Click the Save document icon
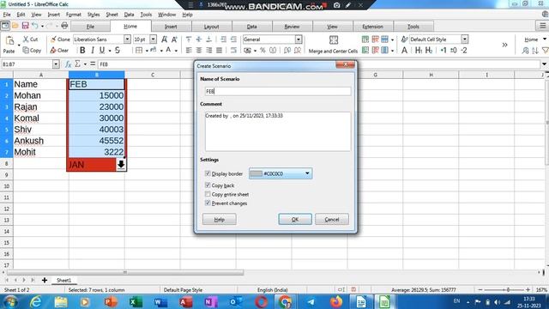 (25, 26)
